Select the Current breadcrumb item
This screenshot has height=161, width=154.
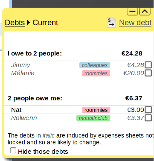tap(45, 23)
